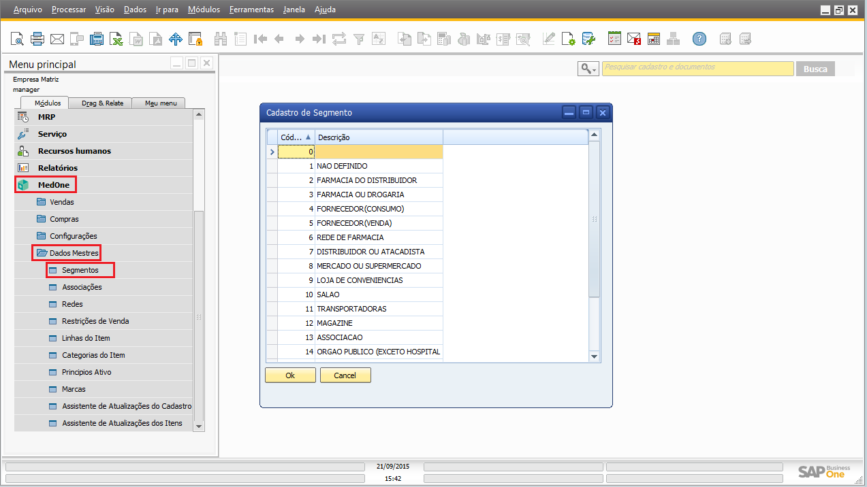Click the Lock Screen padlock icon
Screen dimensions: 867x487
(x=195, y=39)
